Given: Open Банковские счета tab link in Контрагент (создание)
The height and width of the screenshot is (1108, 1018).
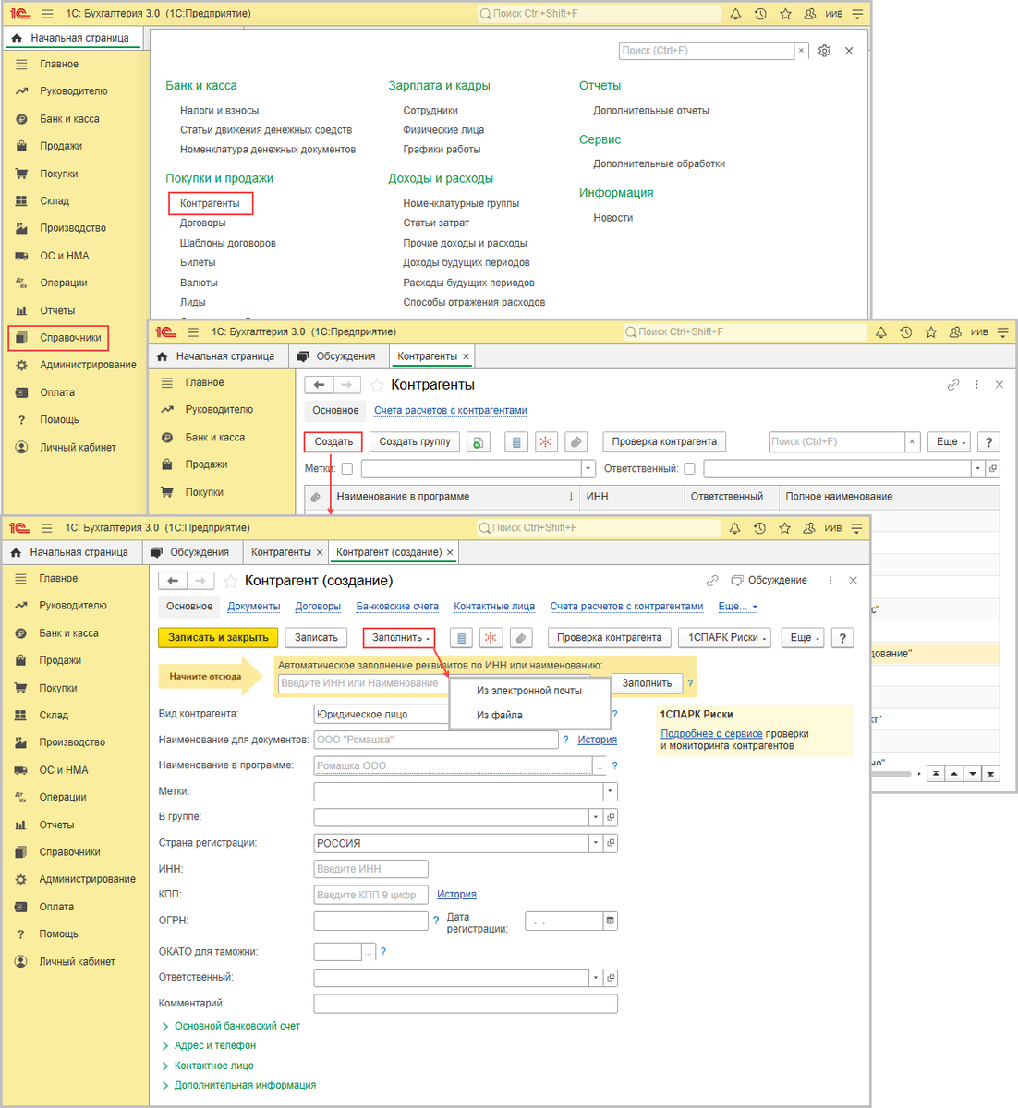Looking at the screenshot, I should coord(397,607).
